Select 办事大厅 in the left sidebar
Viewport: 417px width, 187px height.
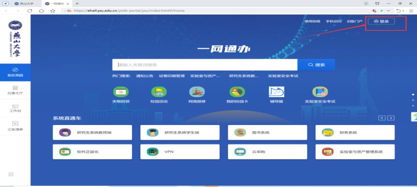click(15, 90)
